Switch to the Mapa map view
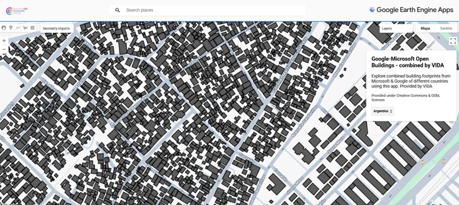 click(x=425, y=29)
